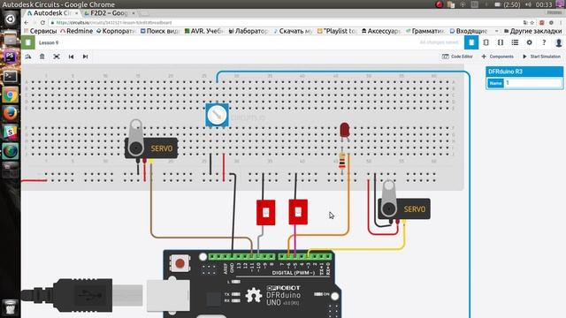Edit the DFRduino Name field
The height and width of the screenshot is (318, 566).
[533, 83]
